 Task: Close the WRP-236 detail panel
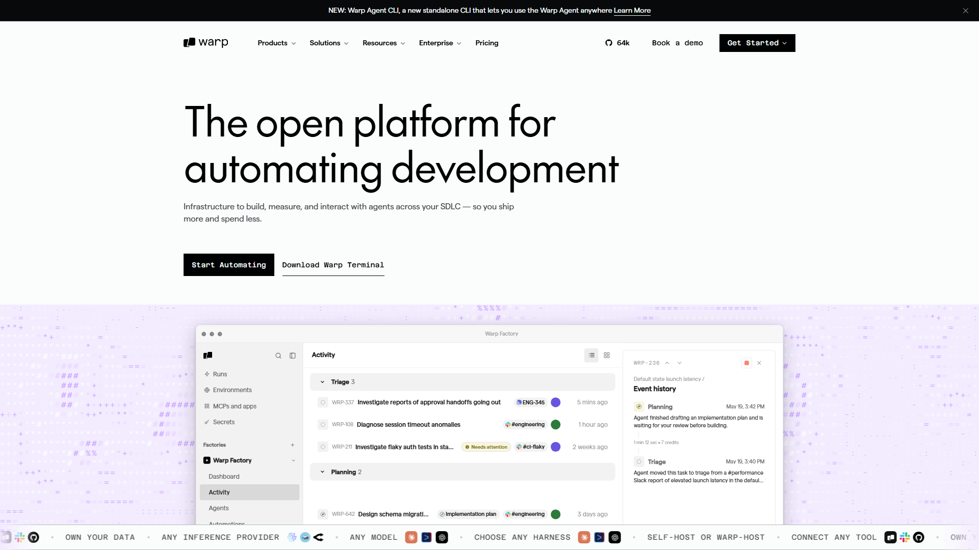pyautogui.click(x=759, y=363)
